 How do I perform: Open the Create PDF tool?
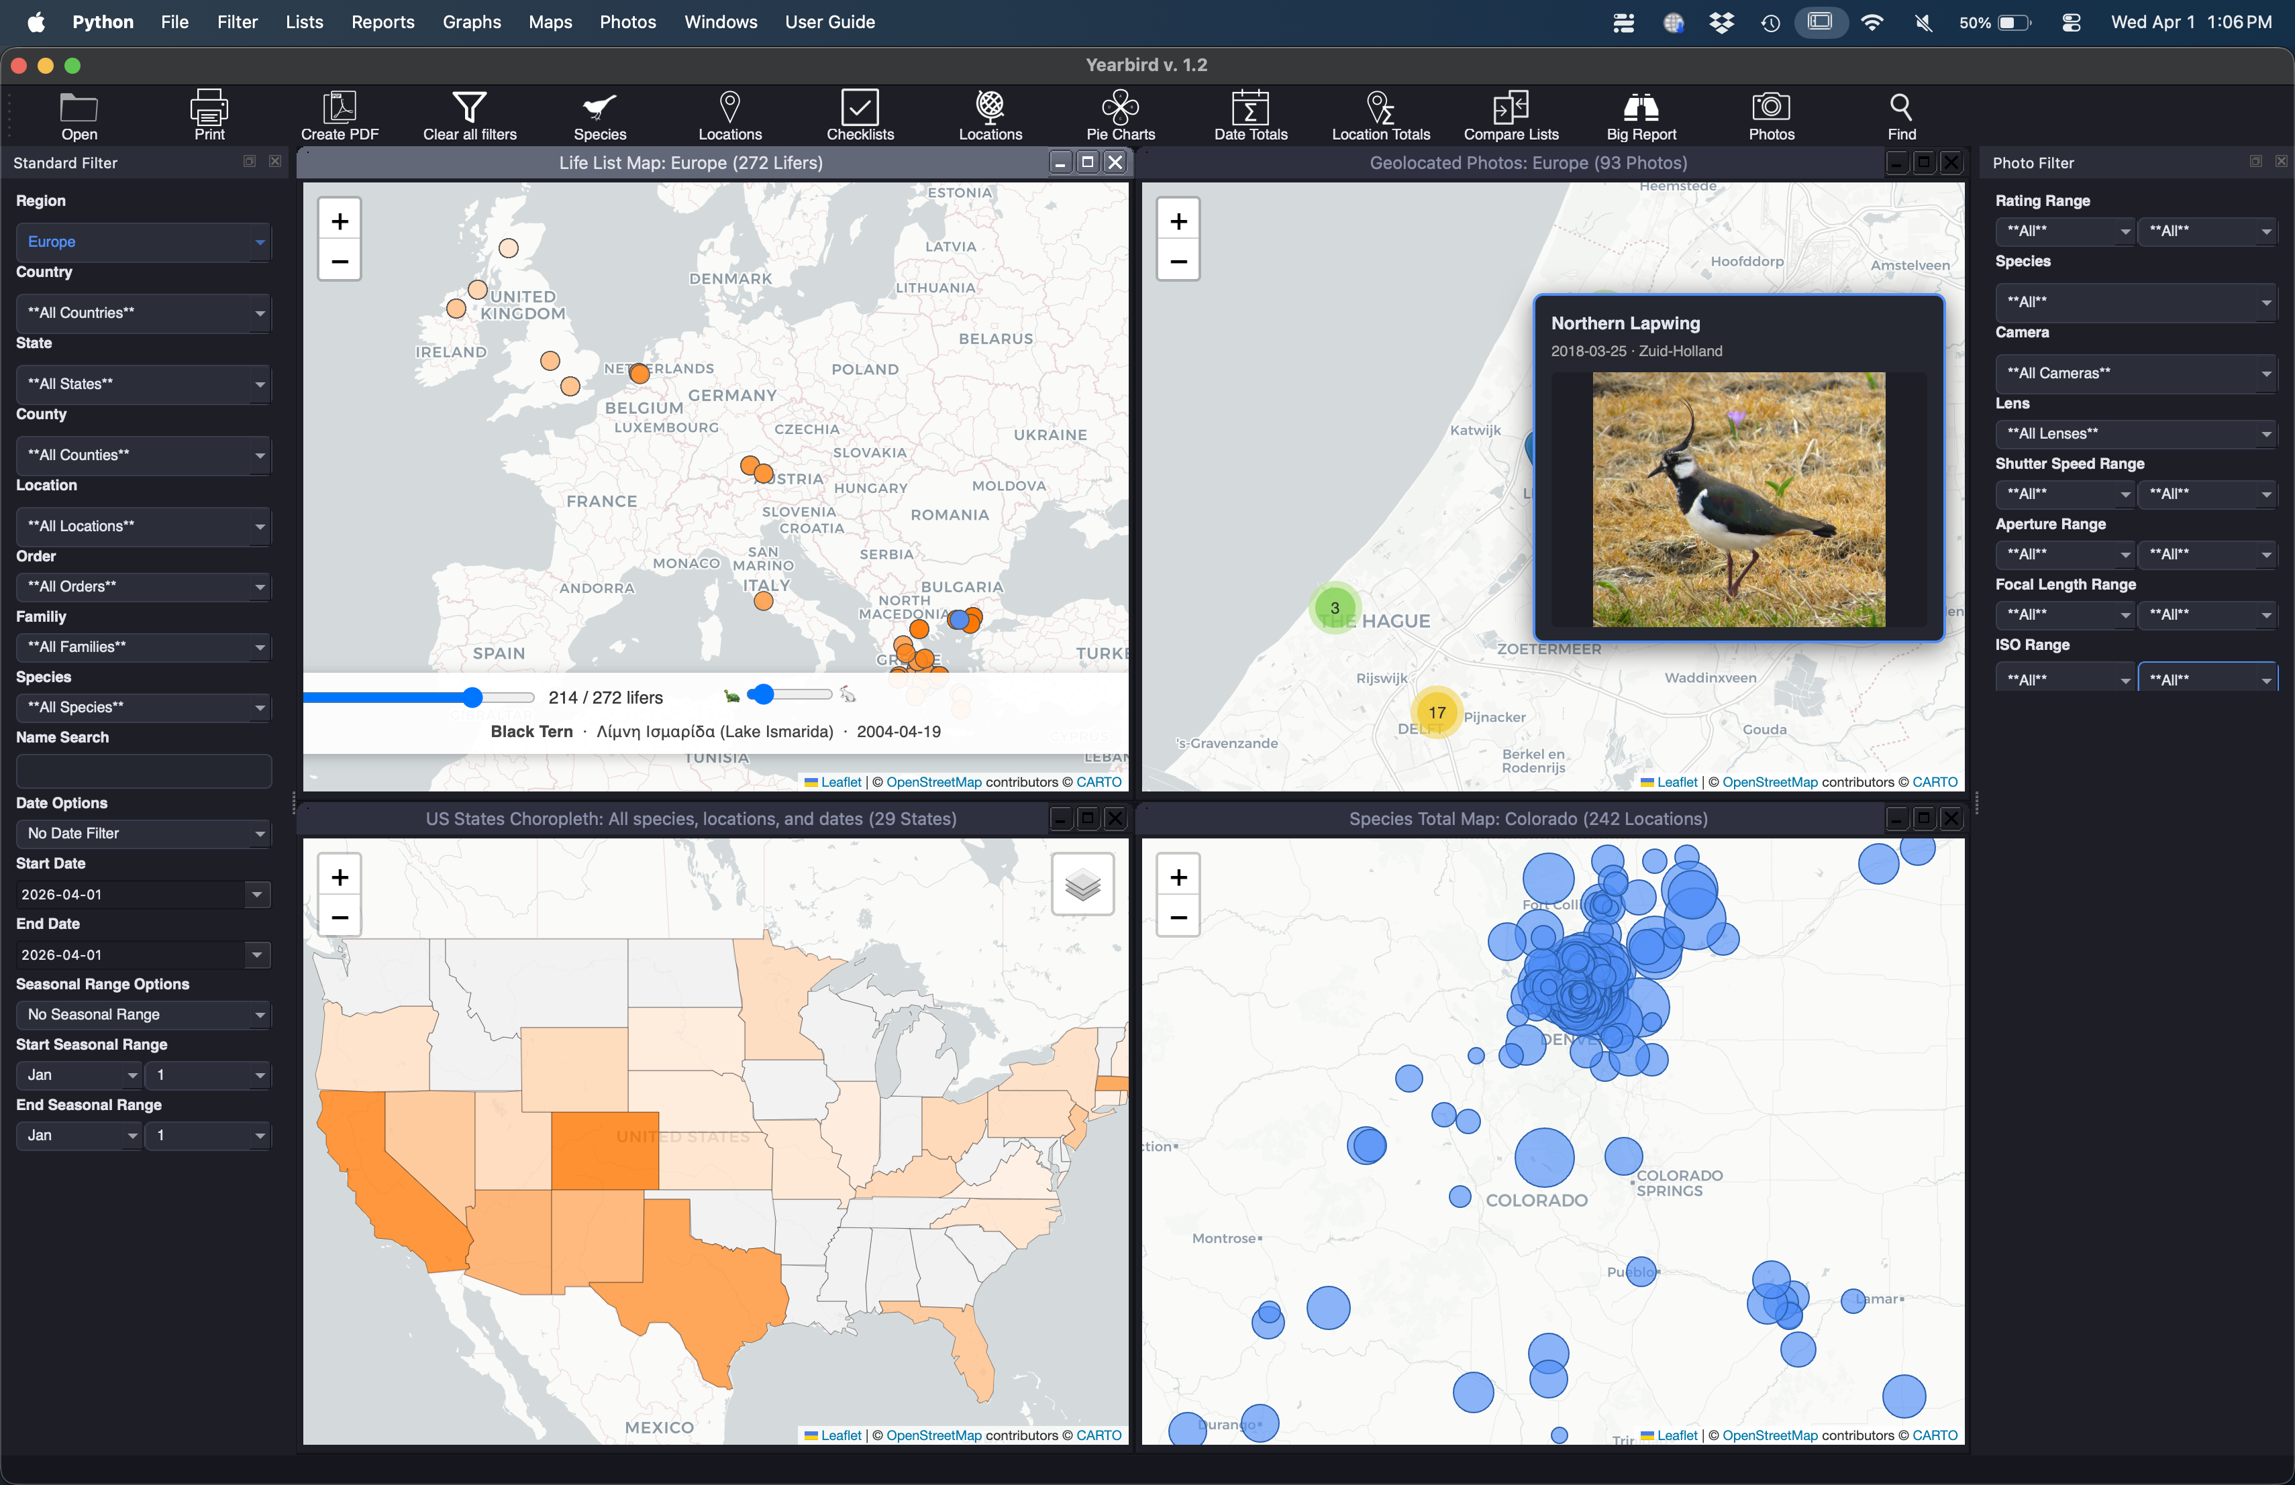click(x=340, y=115)
